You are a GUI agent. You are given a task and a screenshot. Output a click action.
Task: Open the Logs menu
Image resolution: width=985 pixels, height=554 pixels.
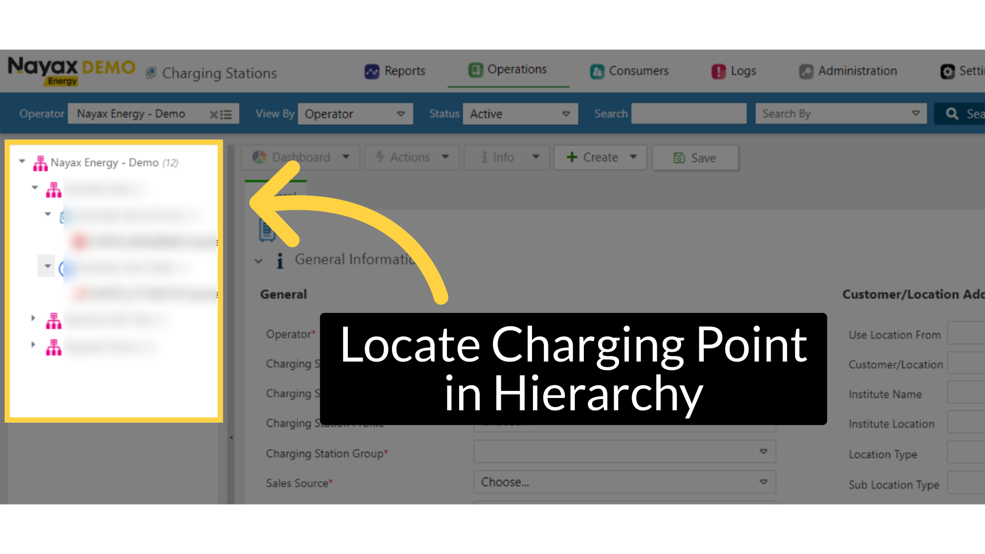coord(734,71)
